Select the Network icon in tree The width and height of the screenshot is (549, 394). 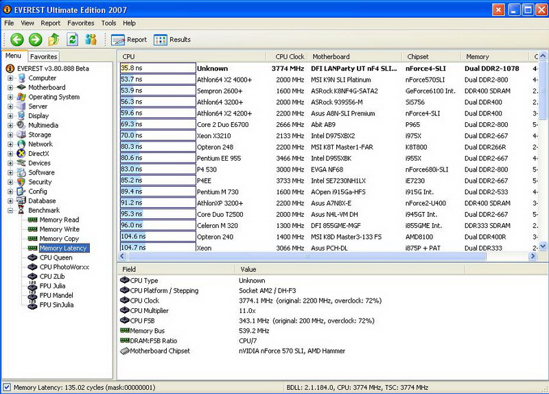[22, 144]
